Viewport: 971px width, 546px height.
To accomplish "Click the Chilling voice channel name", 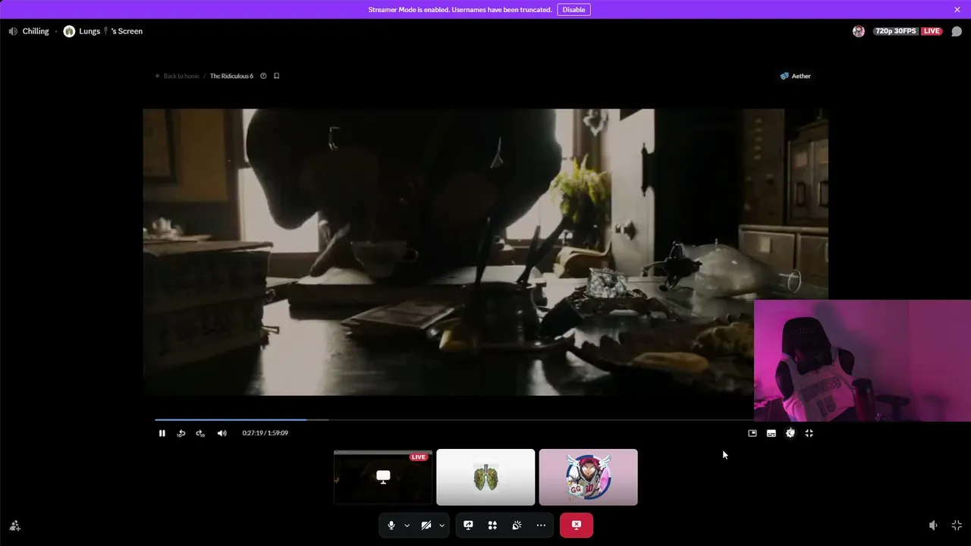I will coord(36,31).
